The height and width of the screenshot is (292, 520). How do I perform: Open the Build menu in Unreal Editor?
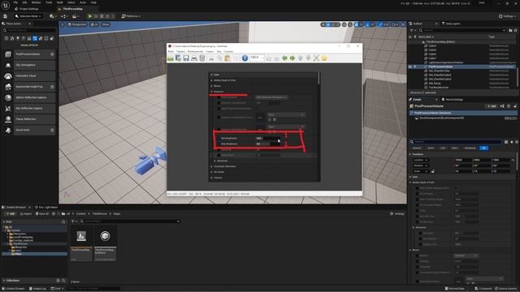(x=59, y=2)
